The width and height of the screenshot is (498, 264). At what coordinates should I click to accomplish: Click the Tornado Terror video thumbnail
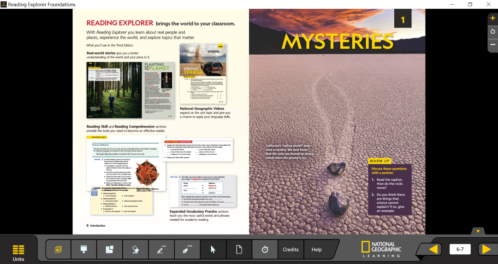203,74
